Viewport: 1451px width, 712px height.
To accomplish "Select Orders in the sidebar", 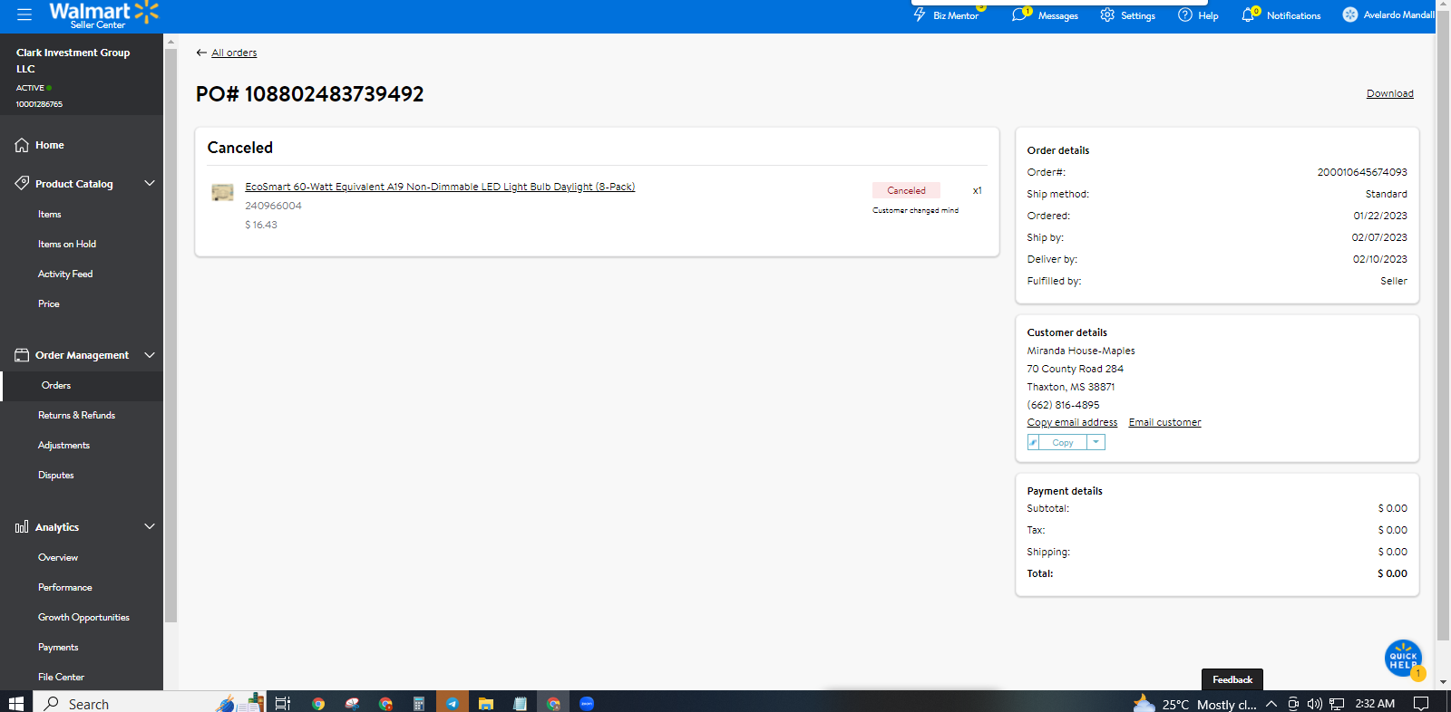I will pyautogui.click(x=56, y=386).
